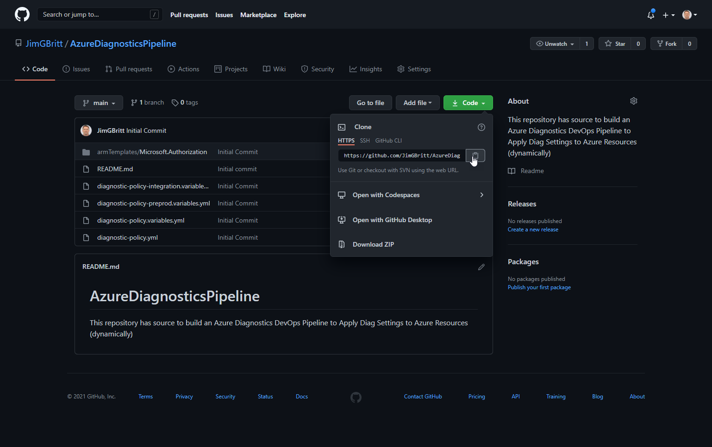Go to Marketplace
This screenshot has width=712, height=447.
[258, 15]
